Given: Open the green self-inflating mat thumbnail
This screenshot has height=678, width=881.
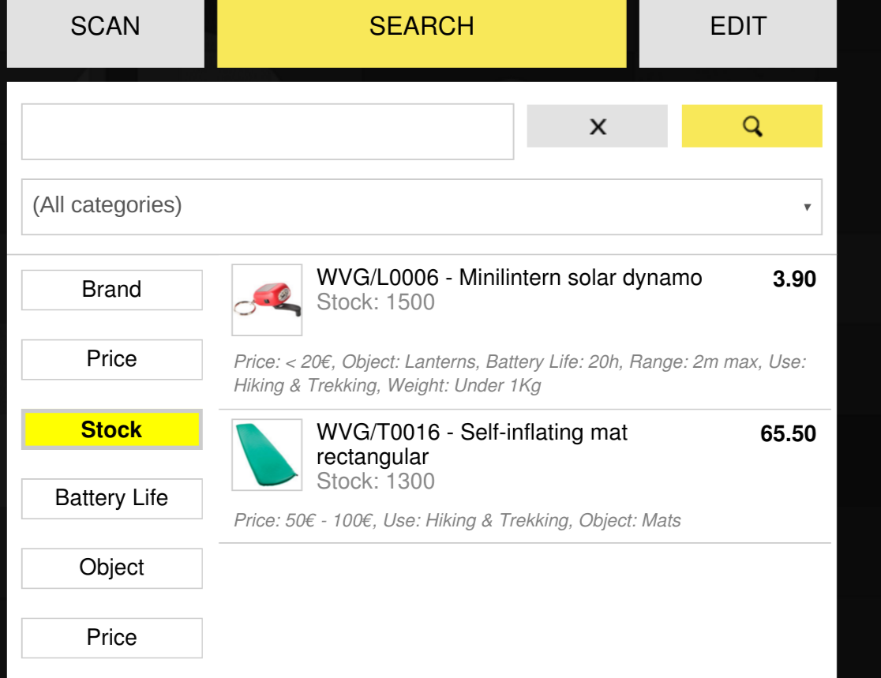Looking at the screenshot, I should (x=267, y=455).
